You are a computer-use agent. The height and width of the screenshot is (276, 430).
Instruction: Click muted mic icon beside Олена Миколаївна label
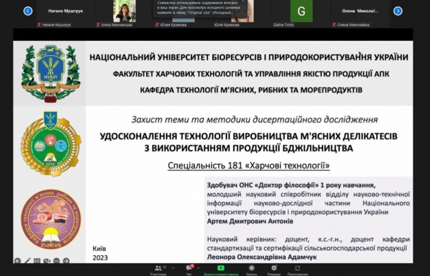[x=334, y=25]
